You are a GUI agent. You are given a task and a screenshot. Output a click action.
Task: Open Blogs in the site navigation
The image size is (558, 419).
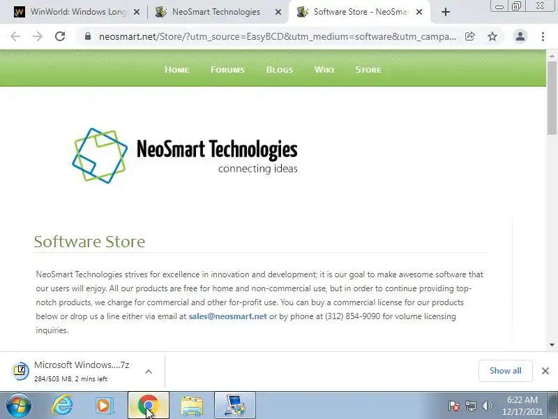(280, 69)
